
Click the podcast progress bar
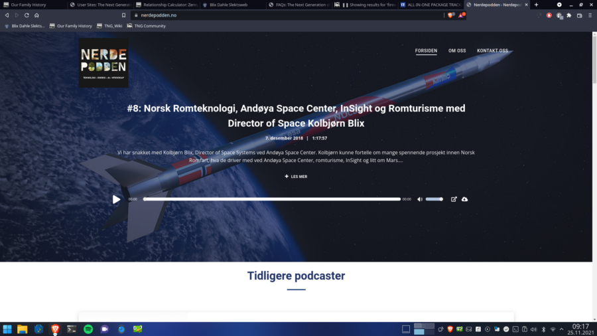tap(272, 199)
